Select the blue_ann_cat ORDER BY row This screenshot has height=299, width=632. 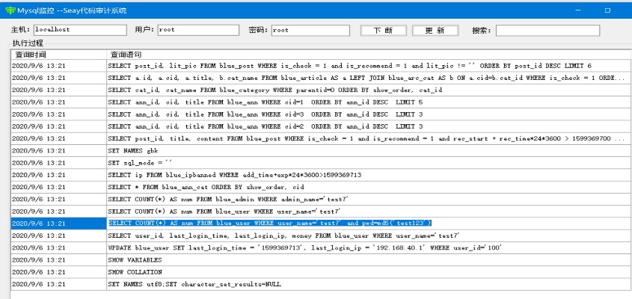(x=322, y=187)
